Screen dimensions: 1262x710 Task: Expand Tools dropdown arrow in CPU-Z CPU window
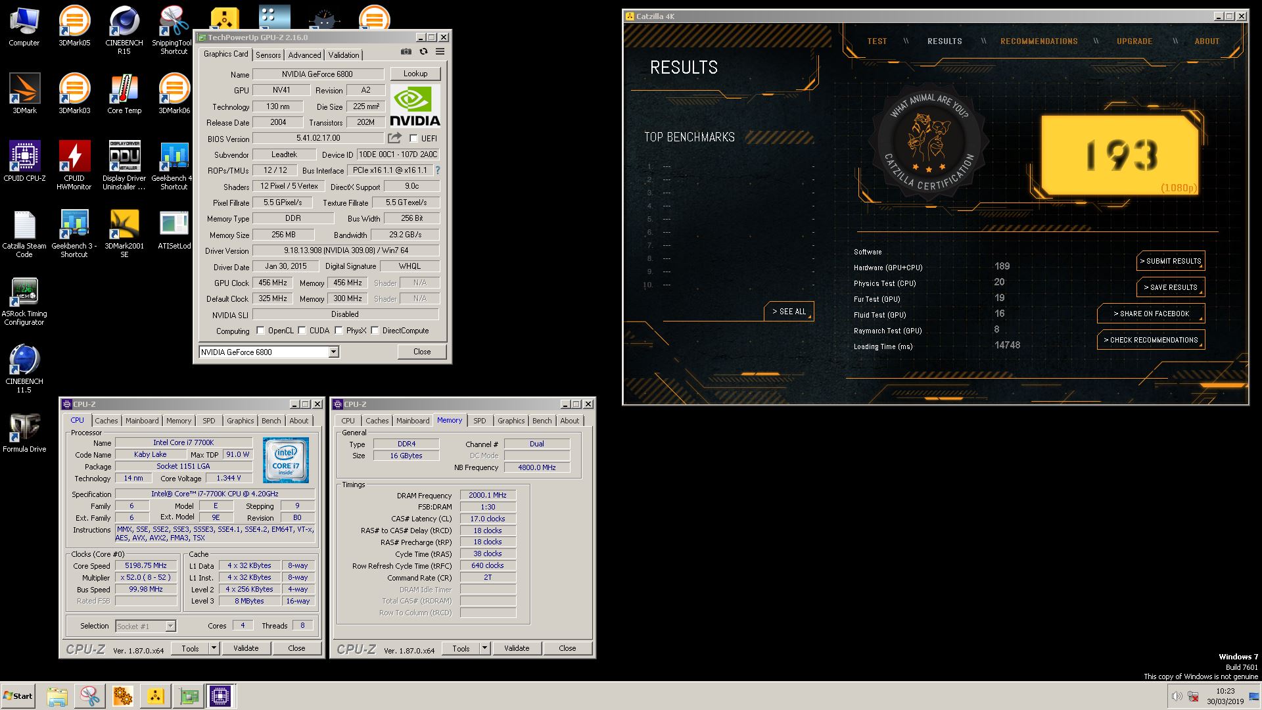point(214,648)
